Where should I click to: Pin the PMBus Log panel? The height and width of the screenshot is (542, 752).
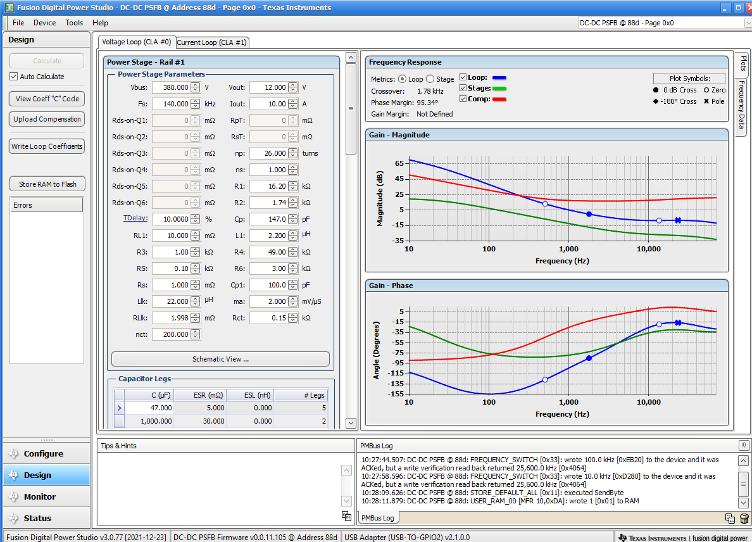tap(743, 446)
